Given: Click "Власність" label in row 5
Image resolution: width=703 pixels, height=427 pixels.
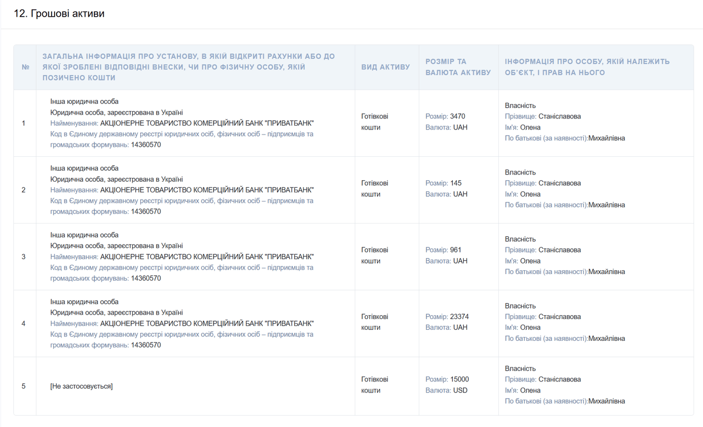Looking at the screenshot, I should (x=520, y=369).
